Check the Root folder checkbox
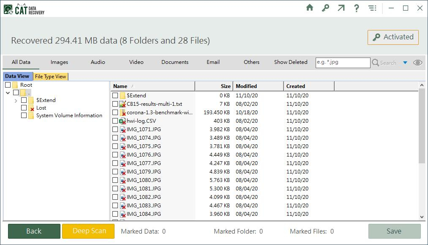Screen dimensions: 428x245 click(x=7, y=85)
